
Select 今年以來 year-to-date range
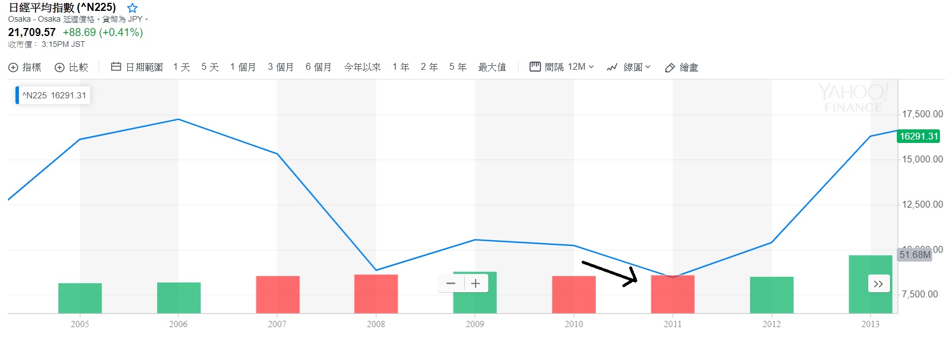[x=362, y=67]
